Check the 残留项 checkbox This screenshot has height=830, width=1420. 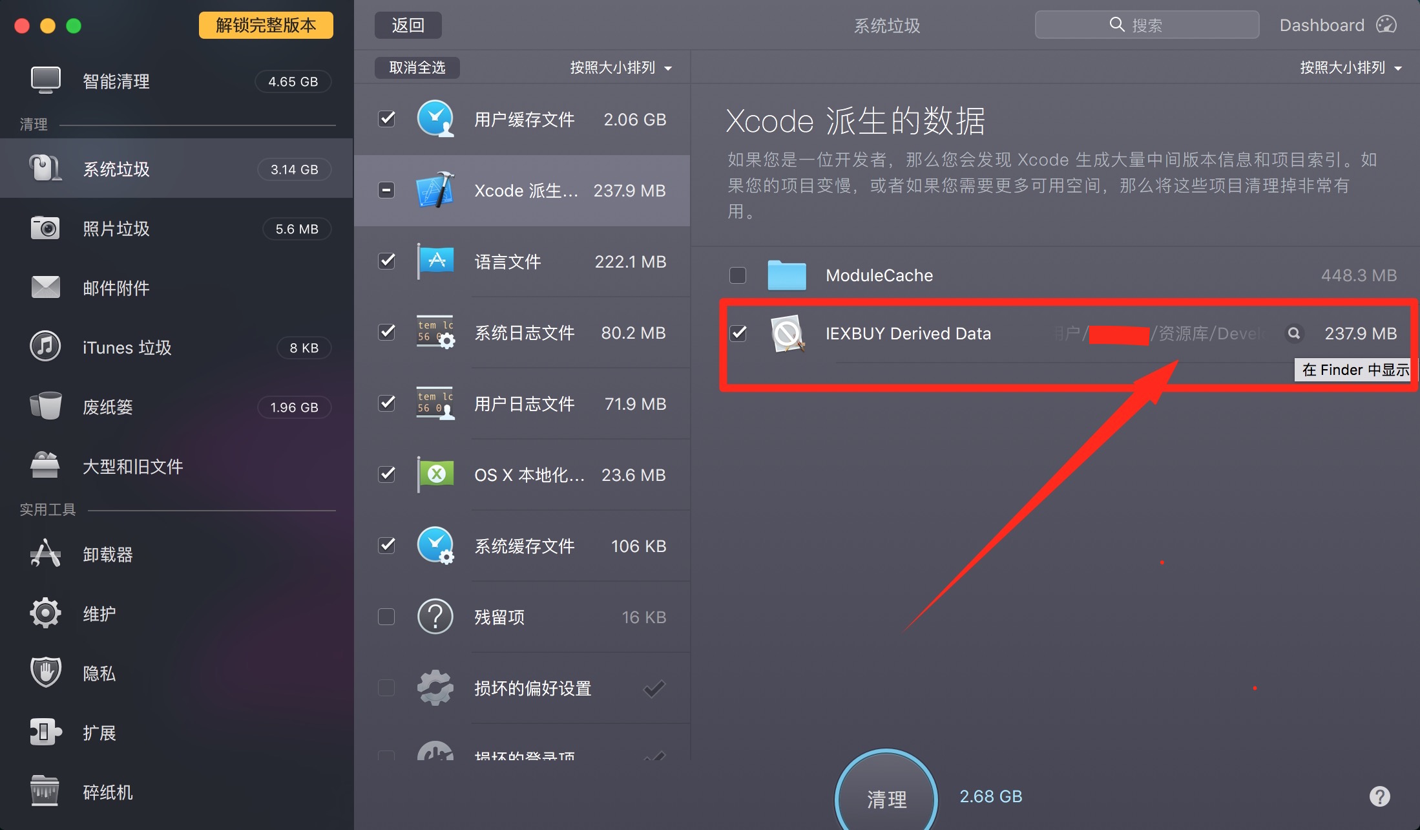pos(386,617)
